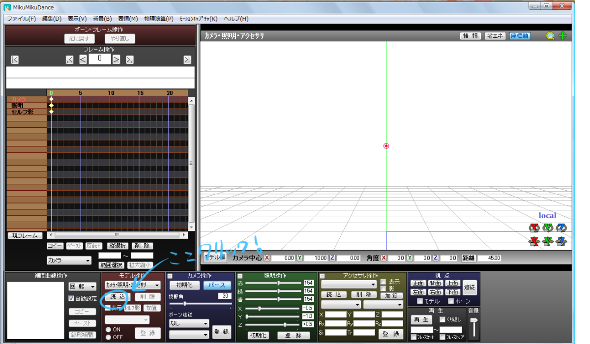Select the OFF radio button
Screen dimensions: 590x344
coord(108,337)
